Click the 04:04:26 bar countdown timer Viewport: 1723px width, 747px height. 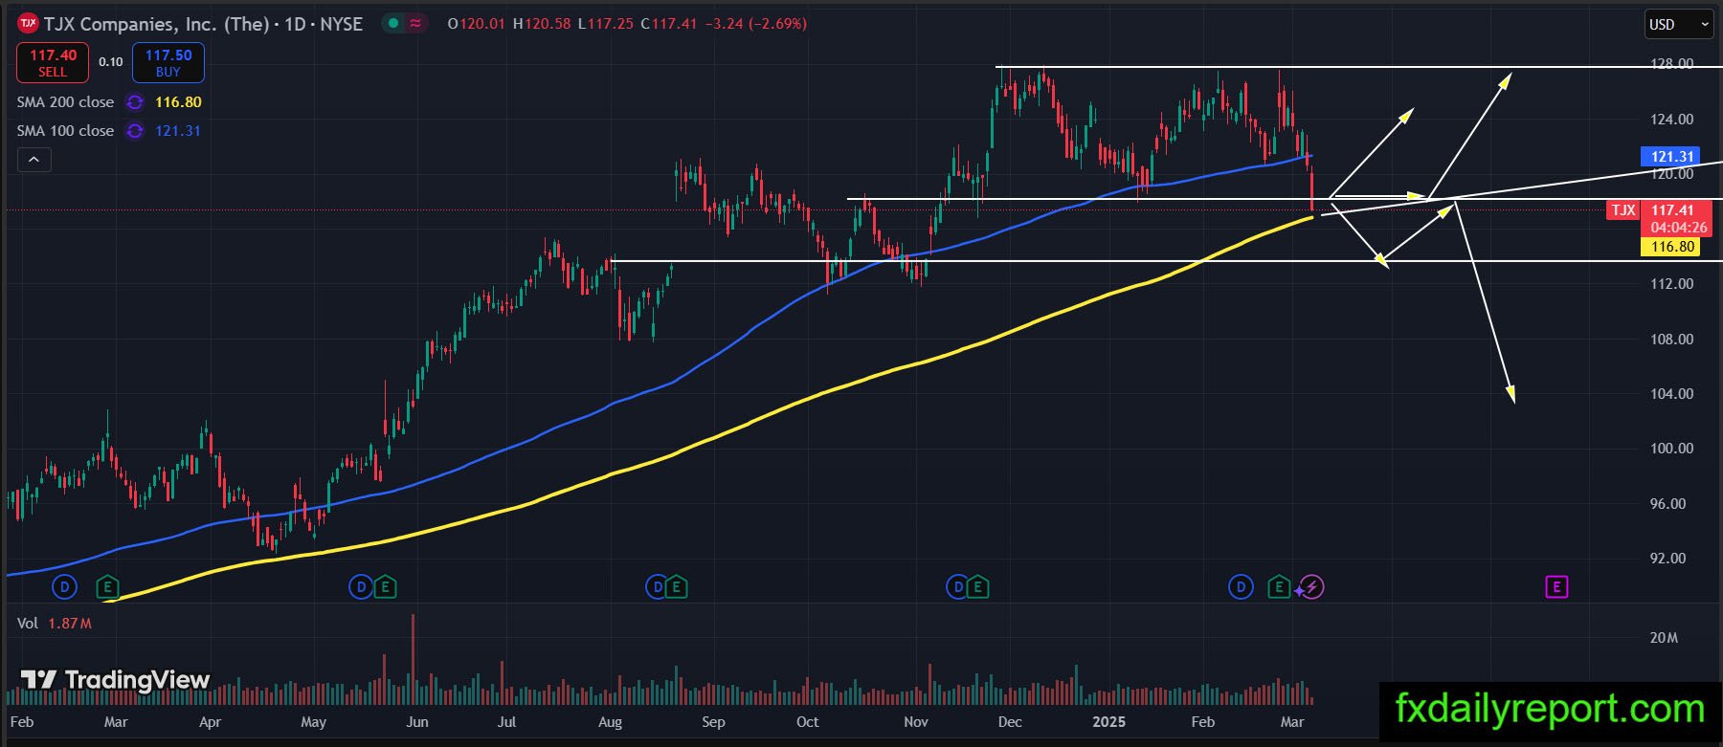(x=1679, y=228)
